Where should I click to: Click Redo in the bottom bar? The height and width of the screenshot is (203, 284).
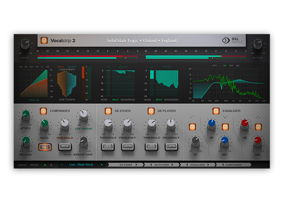[x=34, y=165]
